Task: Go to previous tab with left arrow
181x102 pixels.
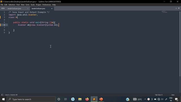Action: pos(2,8)
